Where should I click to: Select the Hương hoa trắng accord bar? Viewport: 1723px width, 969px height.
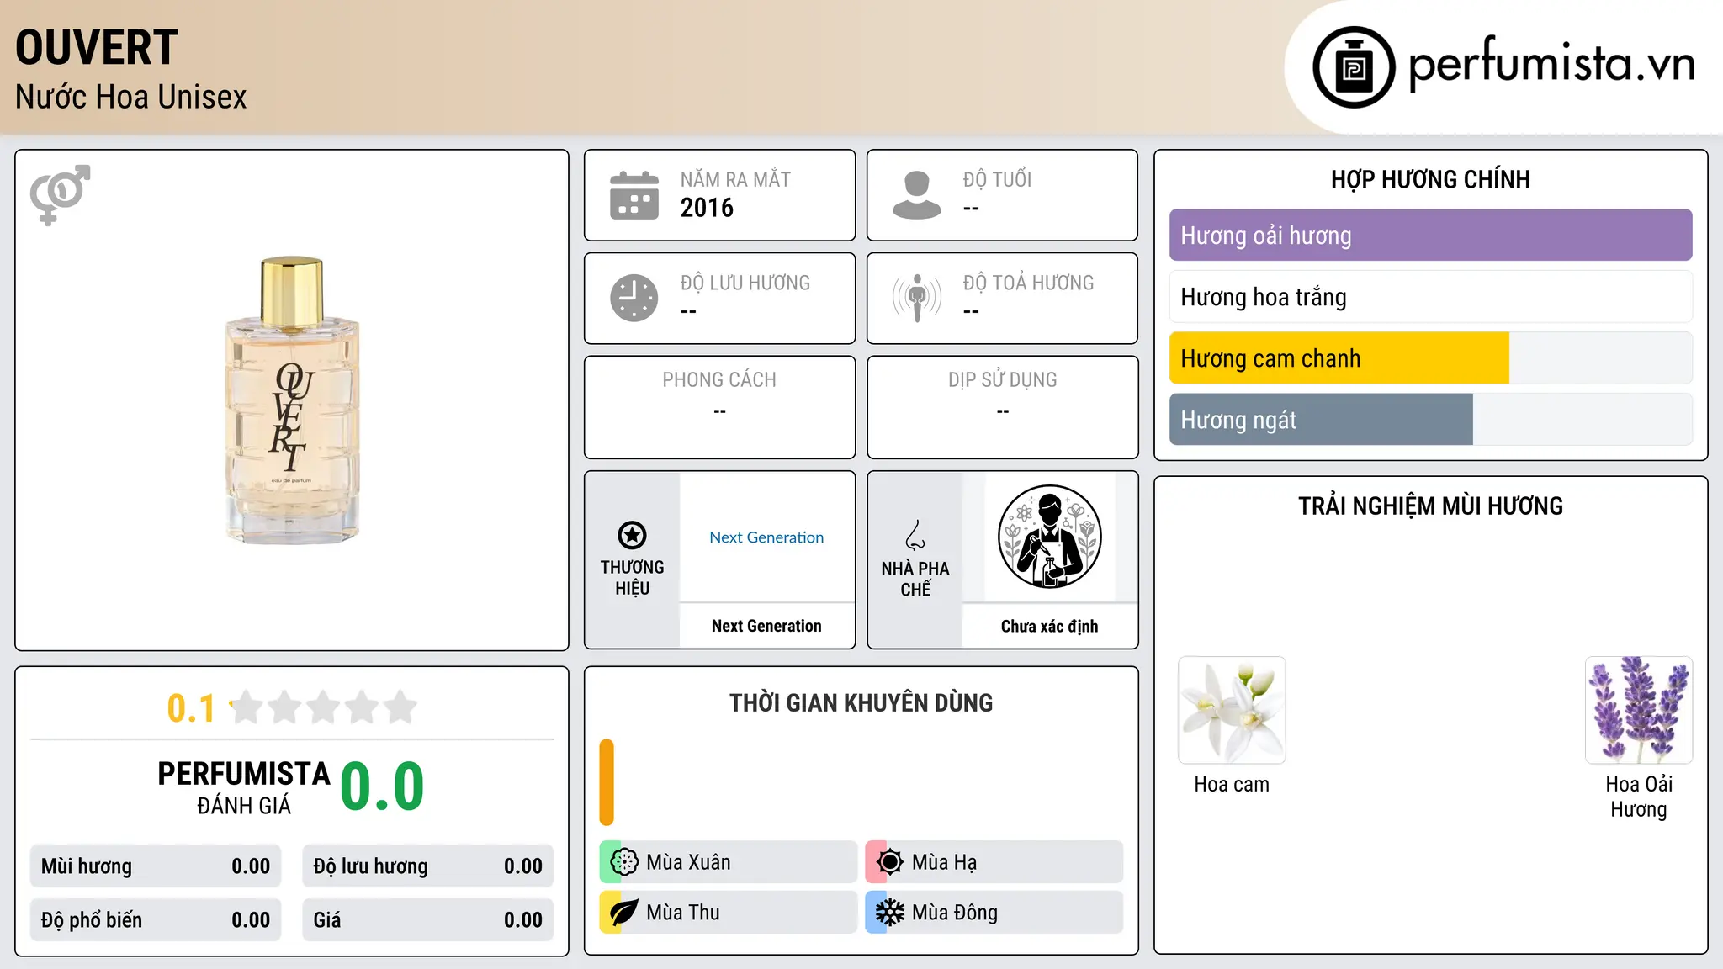click(1431, 297)
